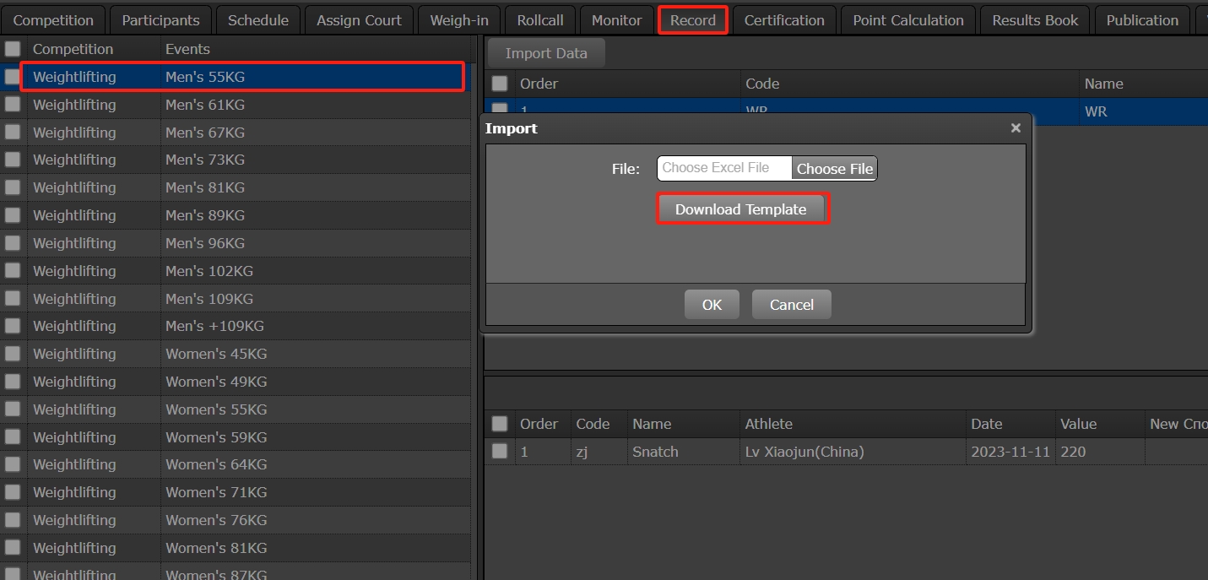Screen dimensions: 1208x580
Task: Open the Record tab
Action: click(692, 20)
